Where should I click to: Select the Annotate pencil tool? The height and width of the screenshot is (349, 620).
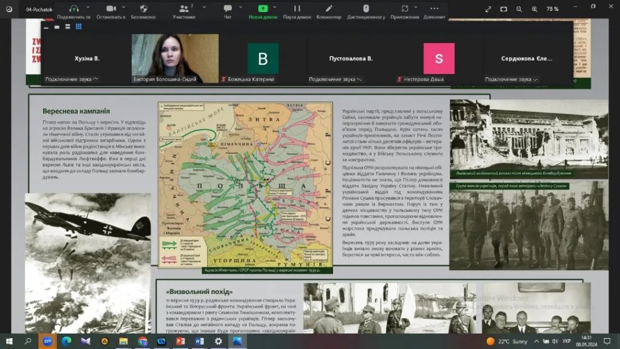329,8
